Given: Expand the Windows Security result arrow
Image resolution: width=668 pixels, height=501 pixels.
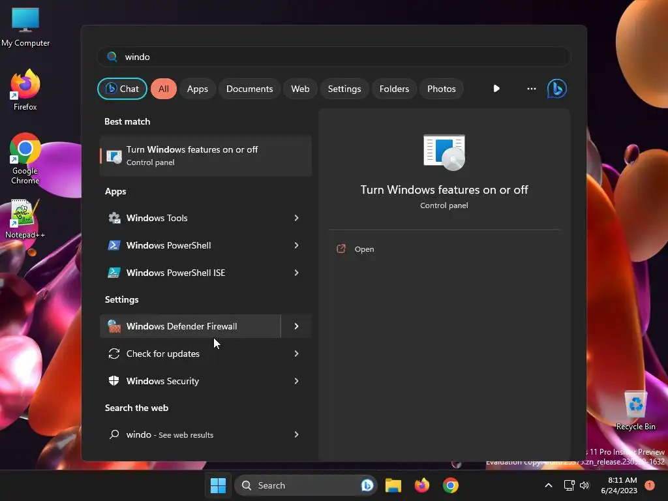Looking at the screenshot, I should coord(297,381).
